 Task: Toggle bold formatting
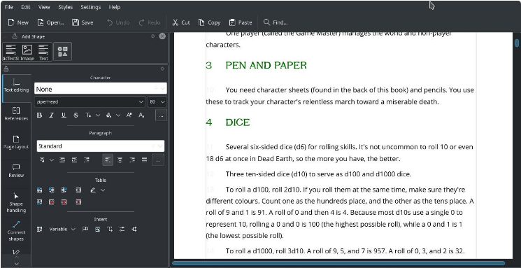tap(40, 115)
